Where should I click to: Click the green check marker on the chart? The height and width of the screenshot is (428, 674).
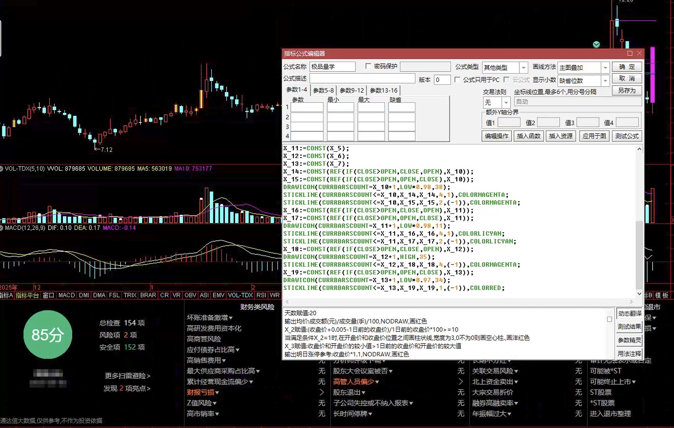[x=596, y=44]
